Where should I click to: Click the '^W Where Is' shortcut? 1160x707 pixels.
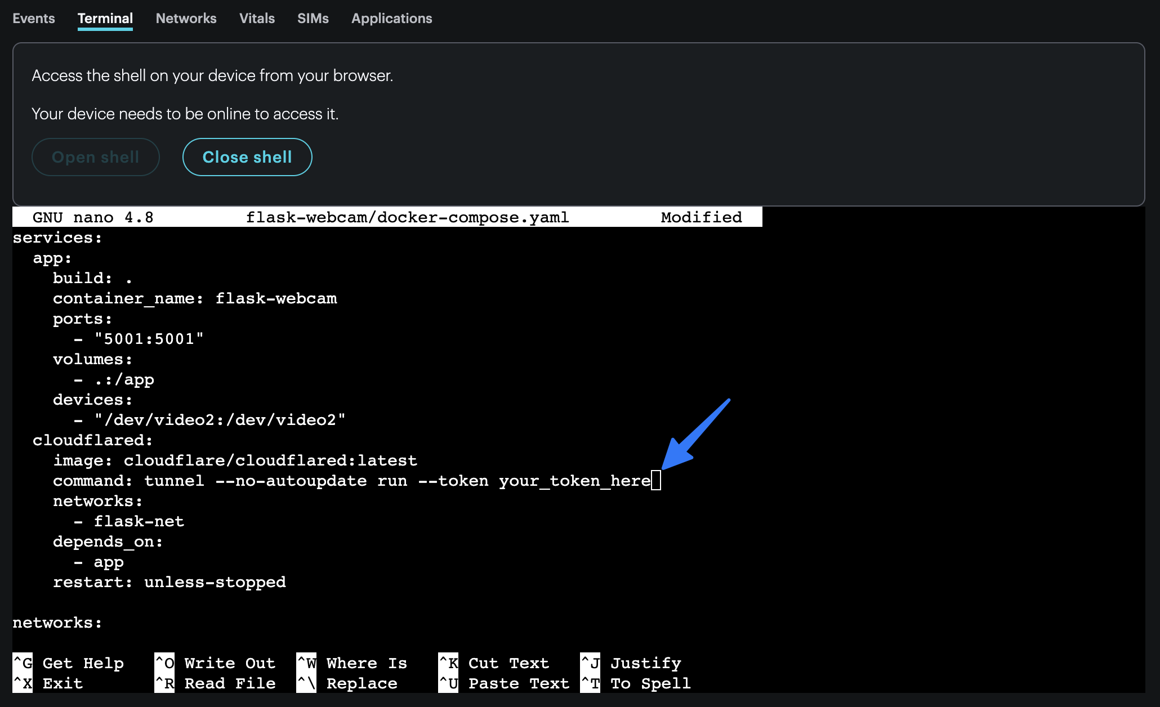click(x=352, y=663)
